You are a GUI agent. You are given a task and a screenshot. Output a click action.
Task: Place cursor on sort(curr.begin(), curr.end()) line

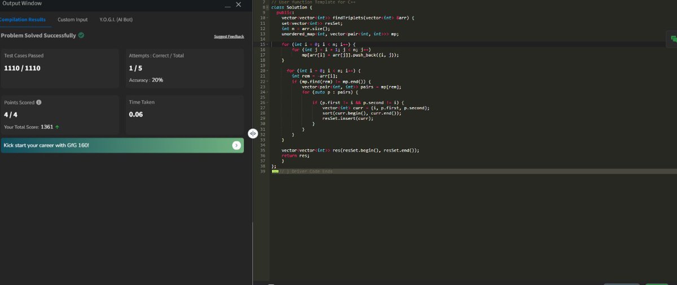362,113
